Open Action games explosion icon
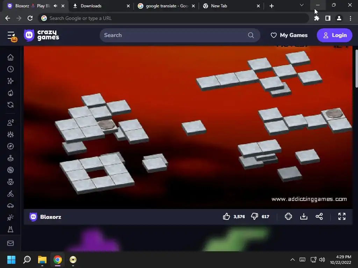Image resolution: width=358 pixels, height=268 pixels. 10,134
